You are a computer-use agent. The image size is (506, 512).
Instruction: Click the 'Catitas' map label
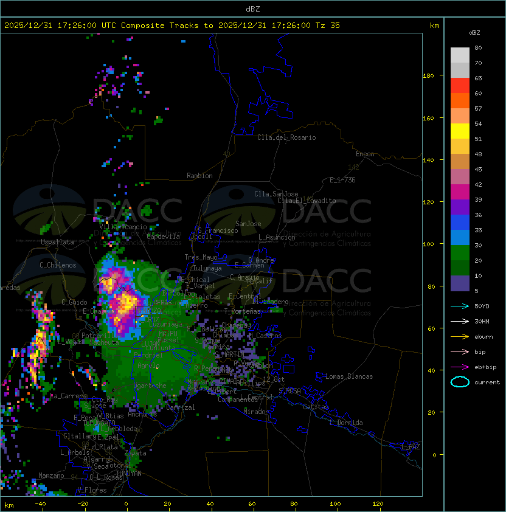tap(316, 407)
